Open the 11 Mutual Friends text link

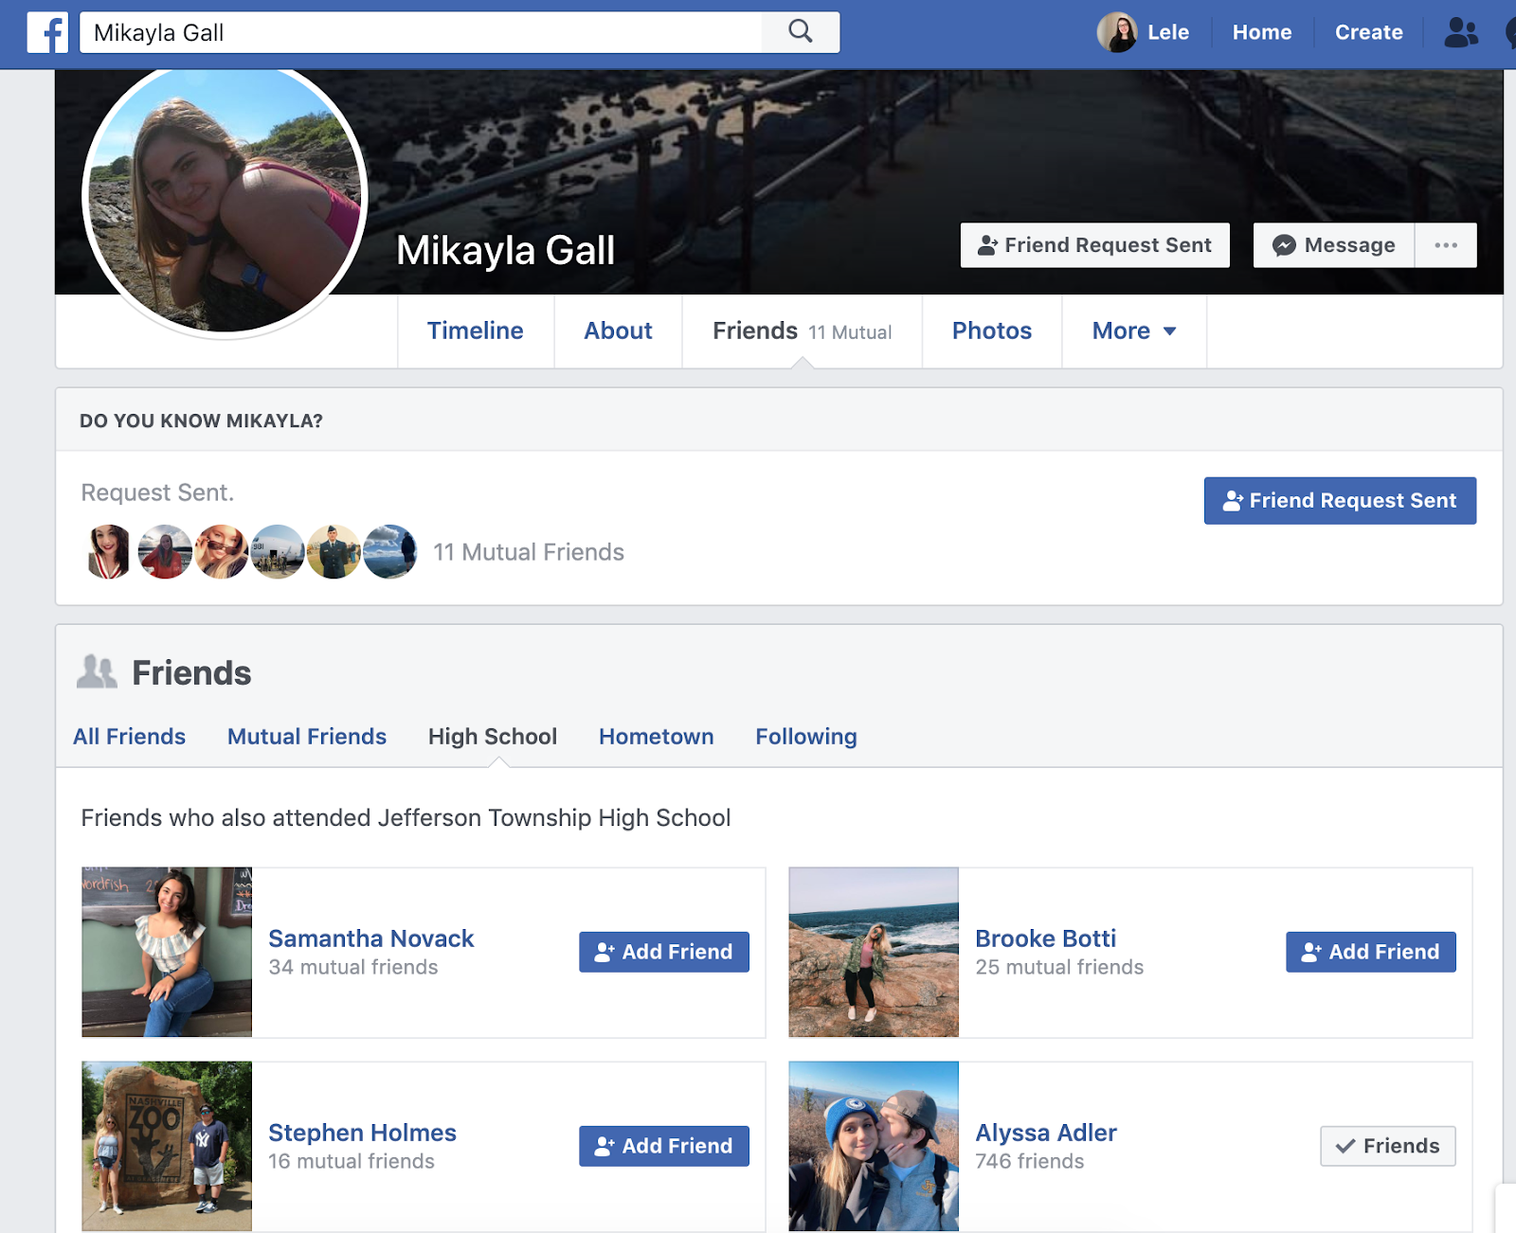pos(529,552)
